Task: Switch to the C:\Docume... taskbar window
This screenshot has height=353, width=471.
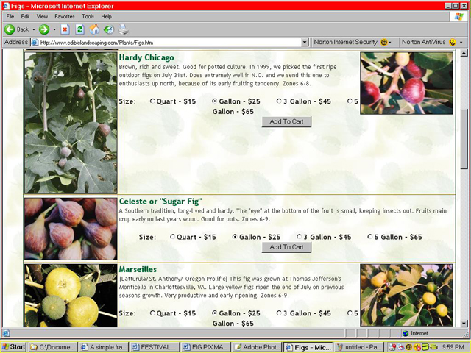Action: point(53,347)
